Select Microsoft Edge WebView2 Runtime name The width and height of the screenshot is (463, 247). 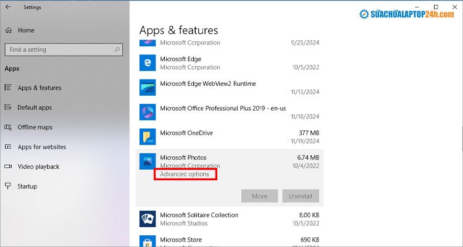point(208,83)
